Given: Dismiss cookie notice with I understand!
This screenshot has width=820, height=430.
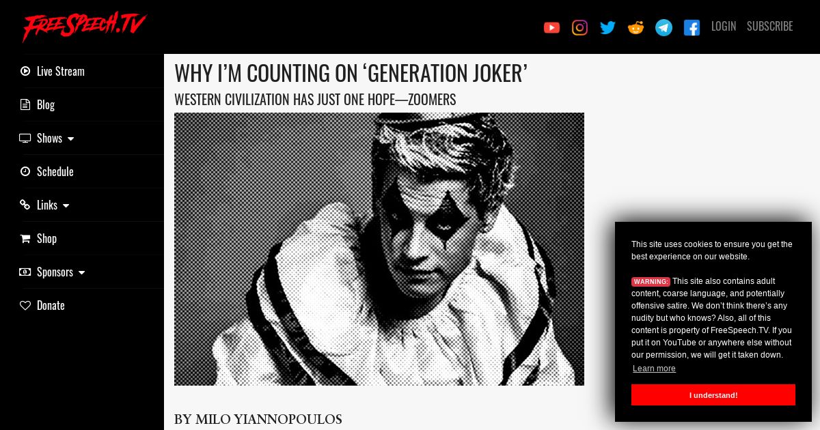Looking at the screenshot, I should tap(713, 395).
